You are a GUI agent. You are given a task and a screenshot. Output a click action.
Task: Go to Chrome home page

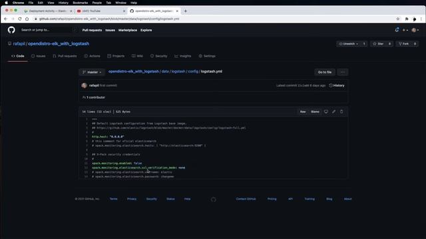pos(27,19)
